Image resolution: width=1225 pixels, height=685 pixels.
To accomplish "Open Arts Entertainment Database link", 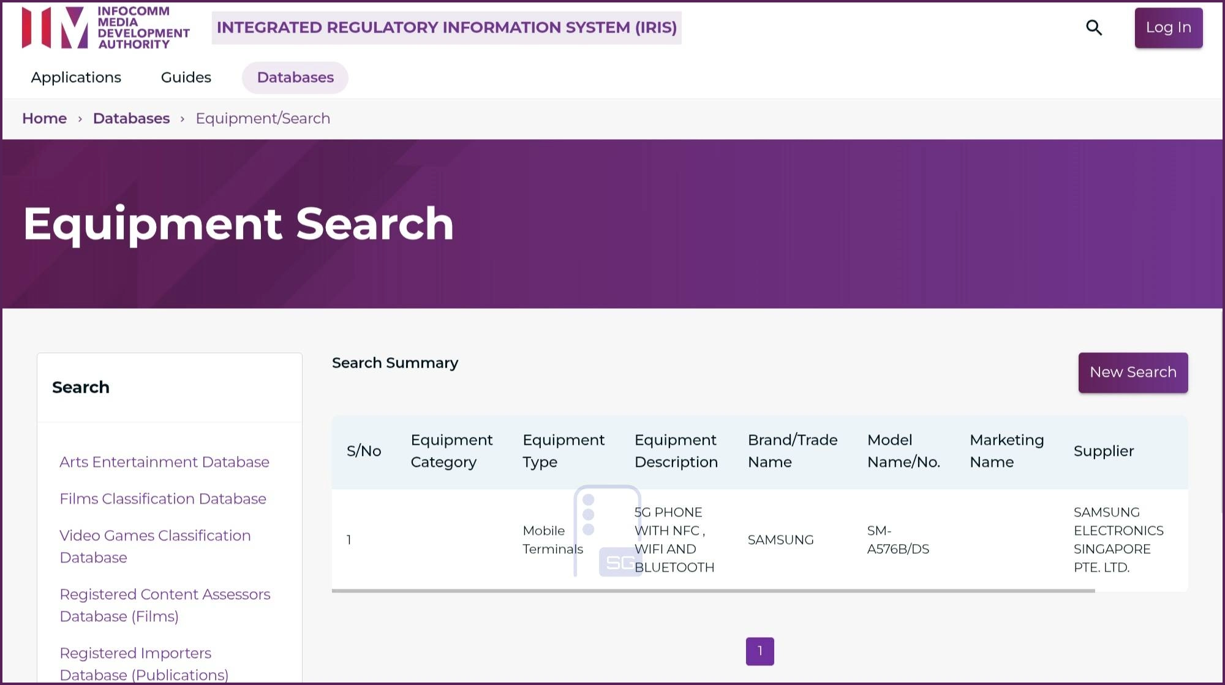I will point(164,462).
